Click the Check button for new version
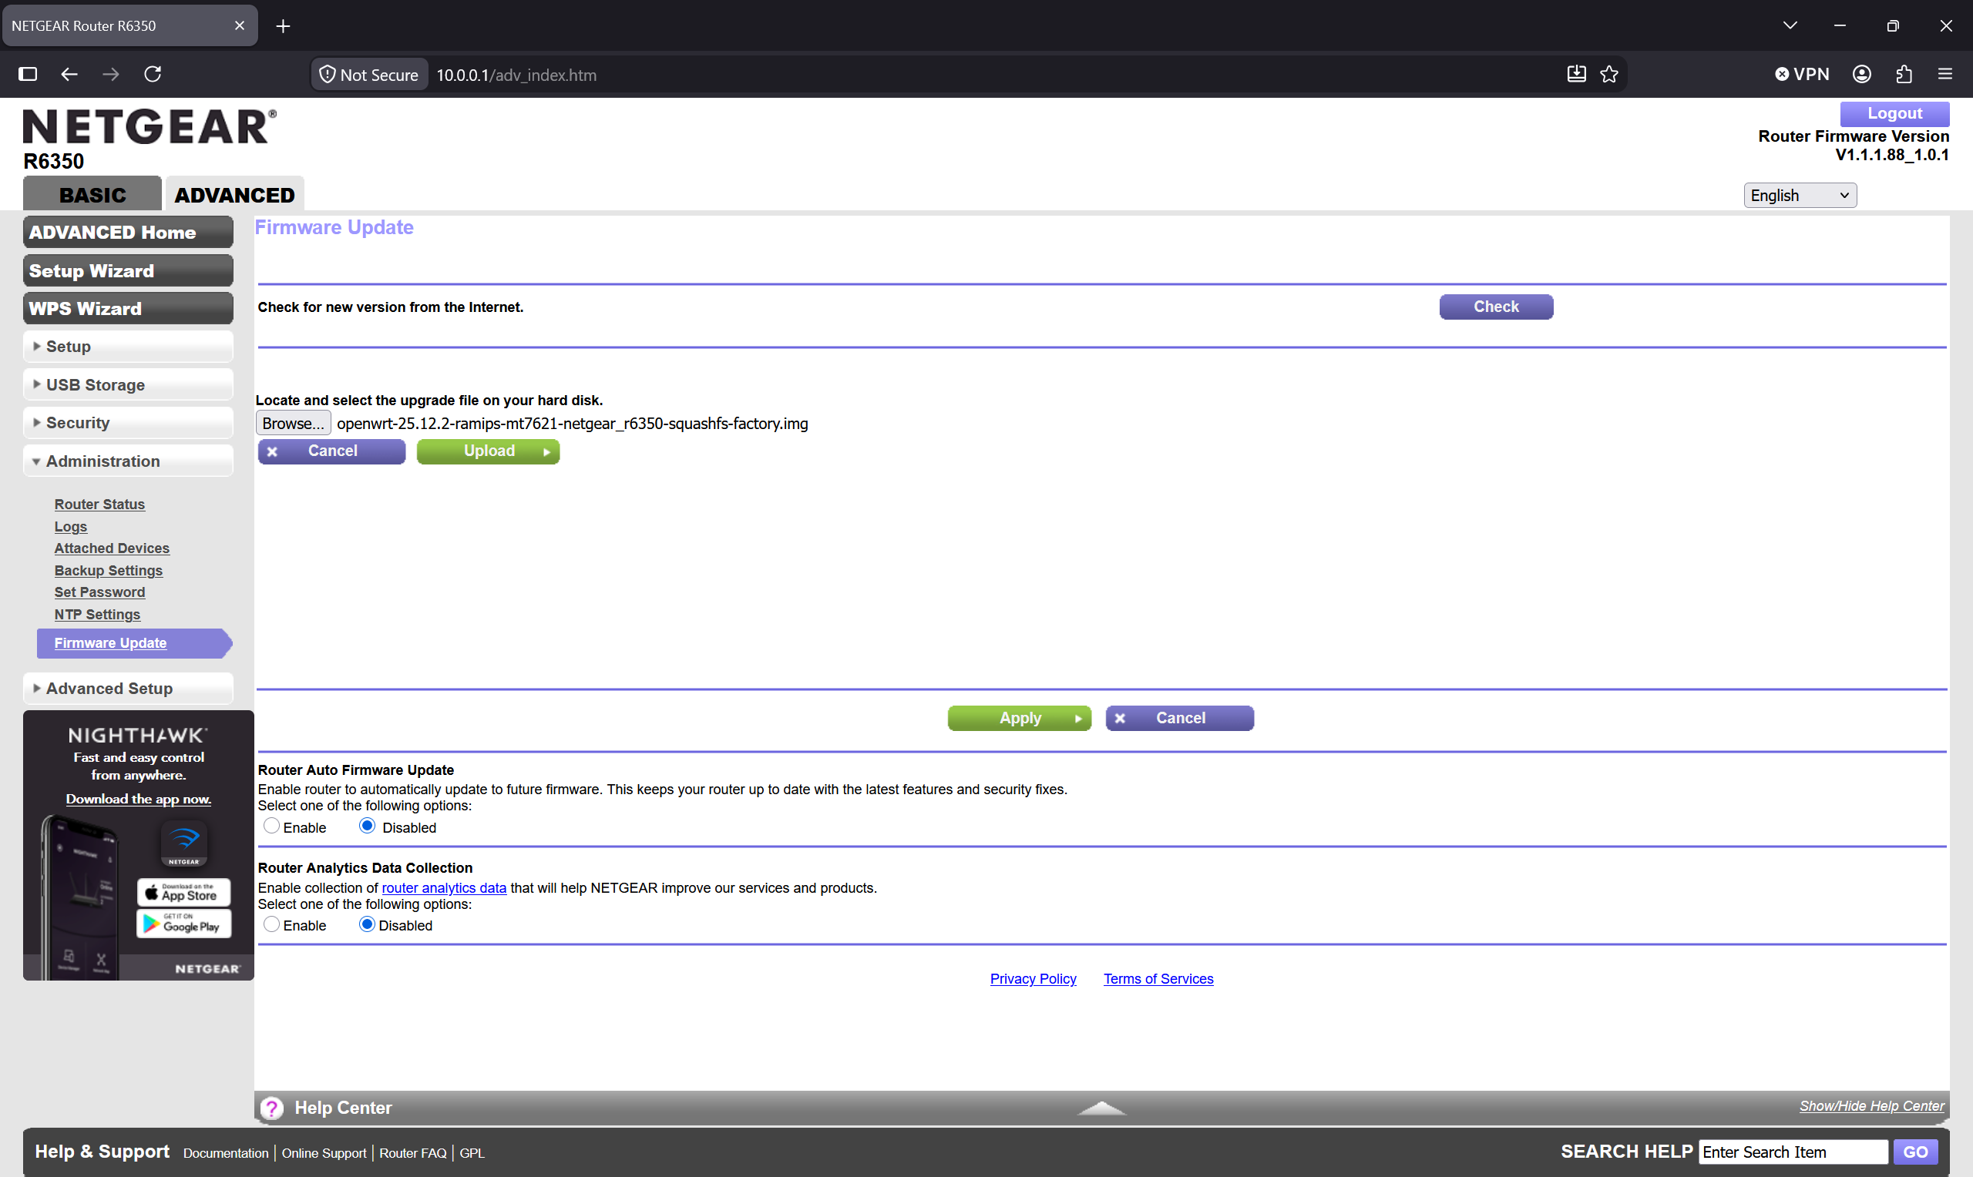Image resolution: width=1973 pixels, height=1177 pixels. [x=1496, y=307]
